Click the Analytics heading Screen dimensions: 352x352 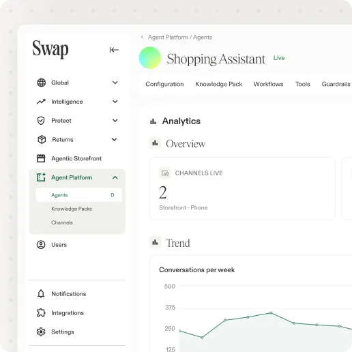pos(181,121)
